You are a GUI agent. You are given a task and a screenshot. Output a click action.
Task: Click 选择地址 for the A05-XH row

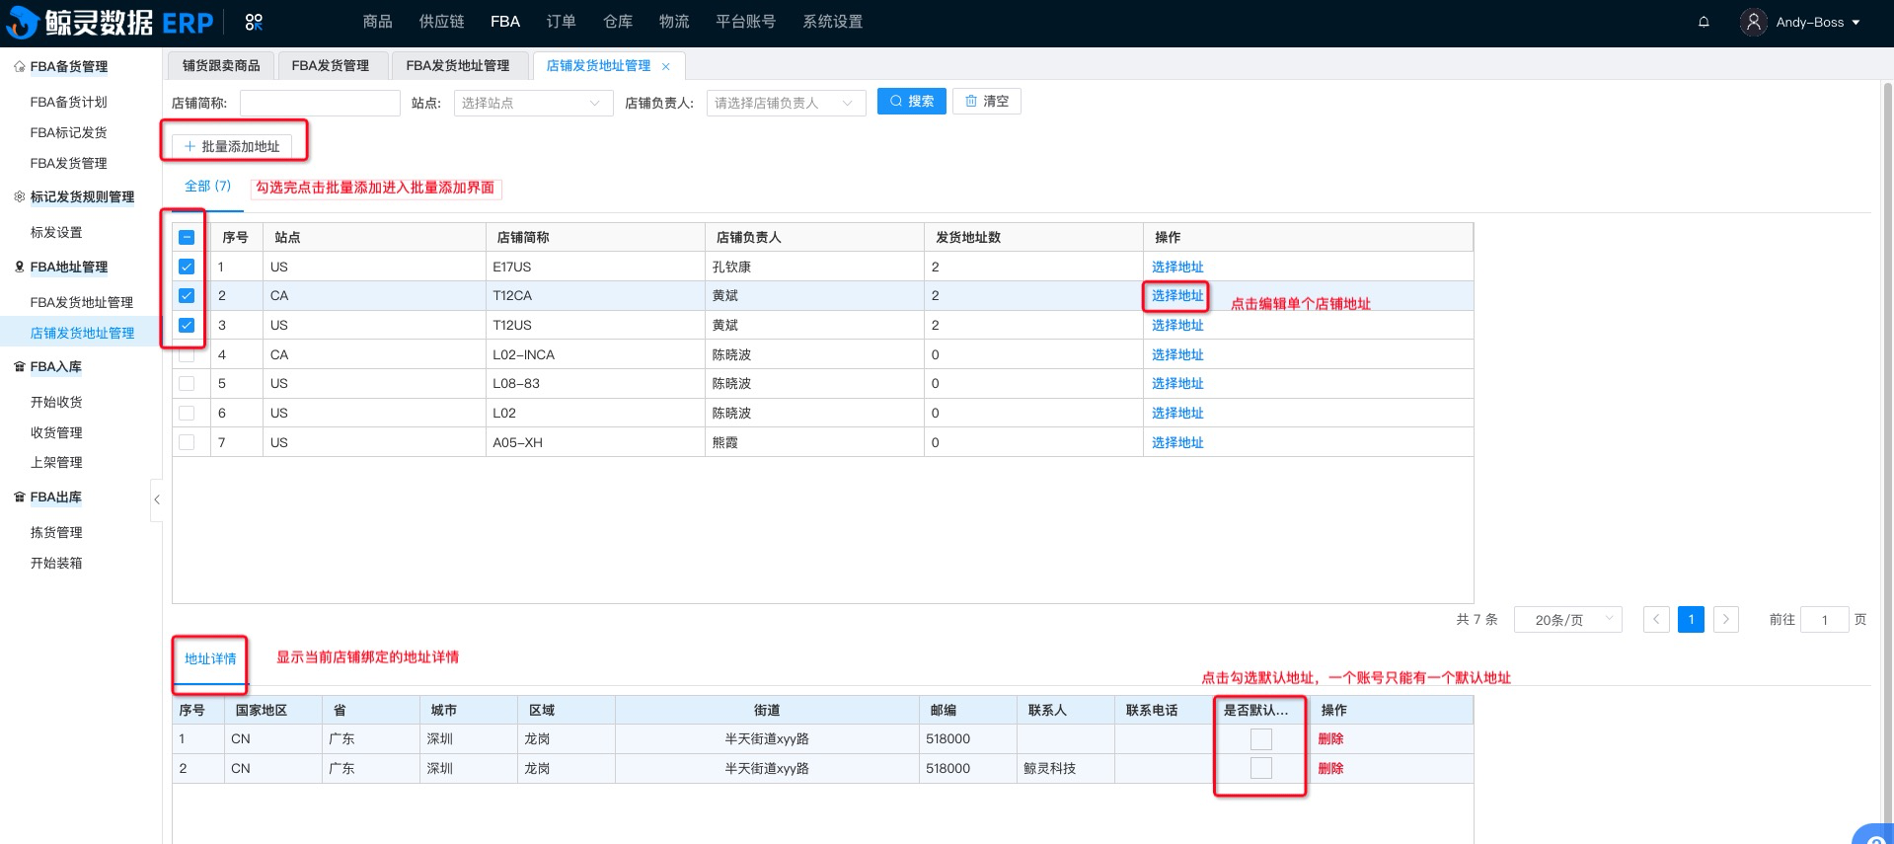click(1177, 442)
